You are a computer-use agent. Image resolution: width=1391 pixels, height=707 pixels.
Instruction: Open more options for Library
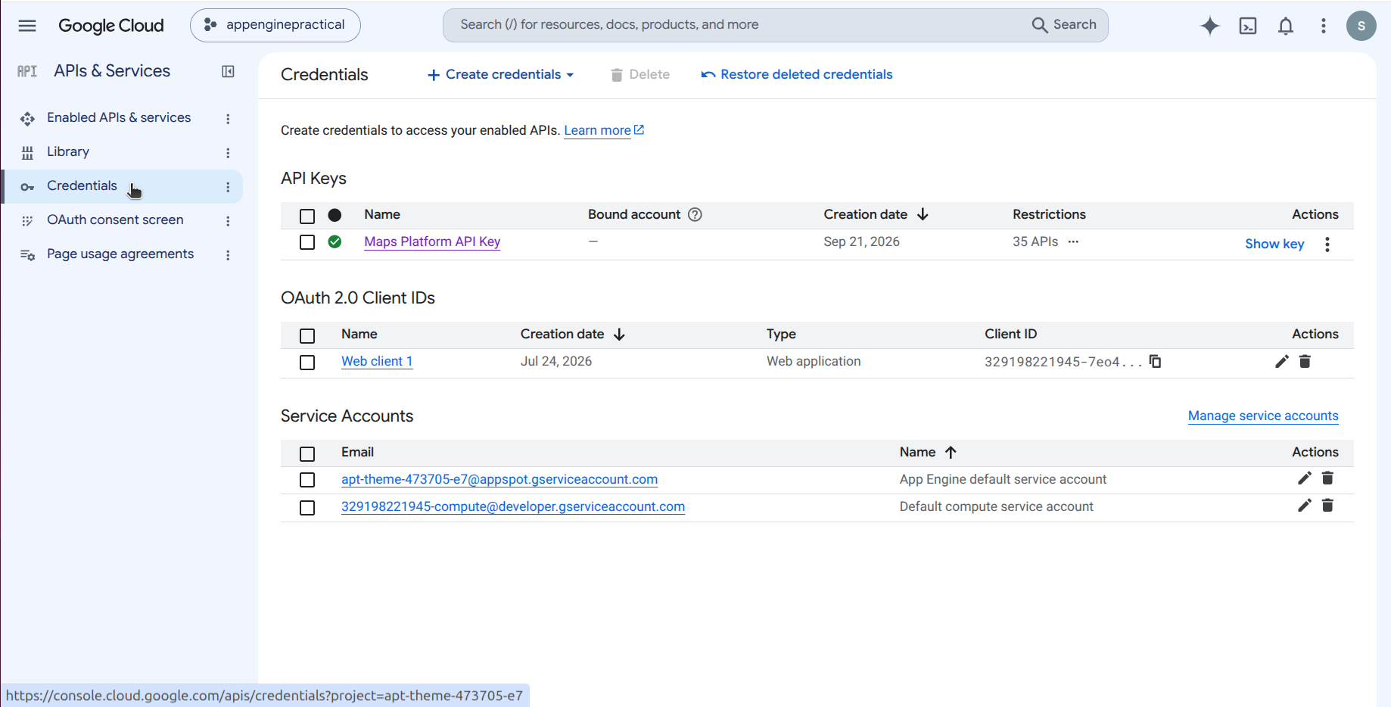pos(228,153)
